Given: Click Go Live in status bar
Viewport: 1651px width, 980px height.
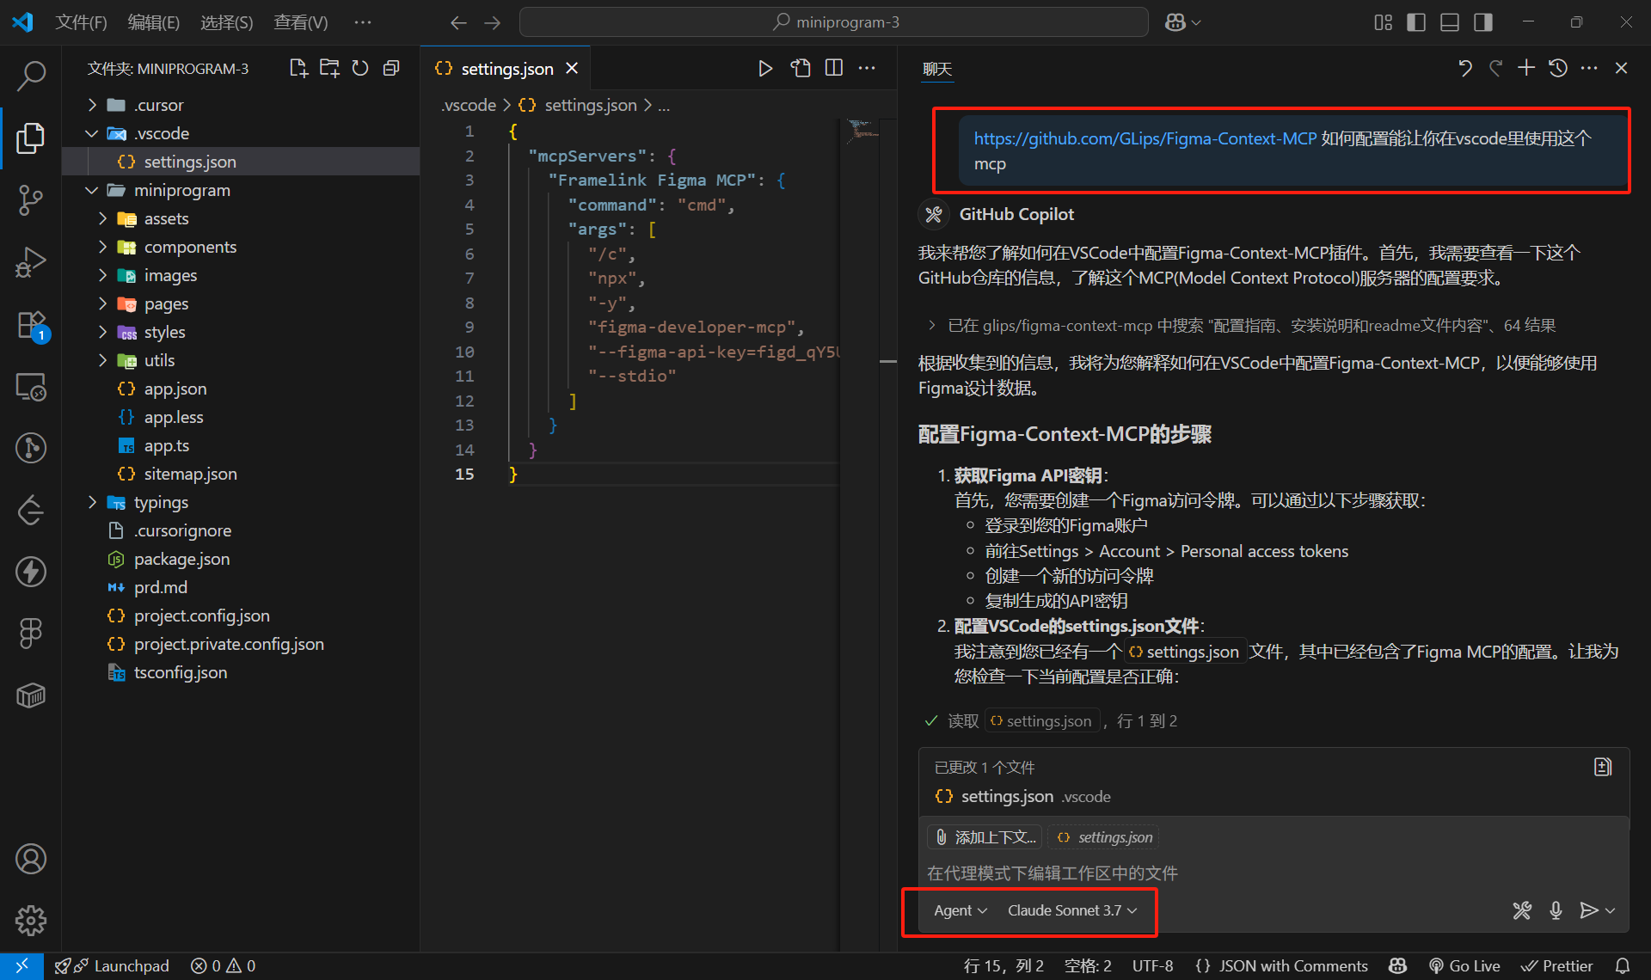Looking at the screenshot, I should [x=1464, y=965].
